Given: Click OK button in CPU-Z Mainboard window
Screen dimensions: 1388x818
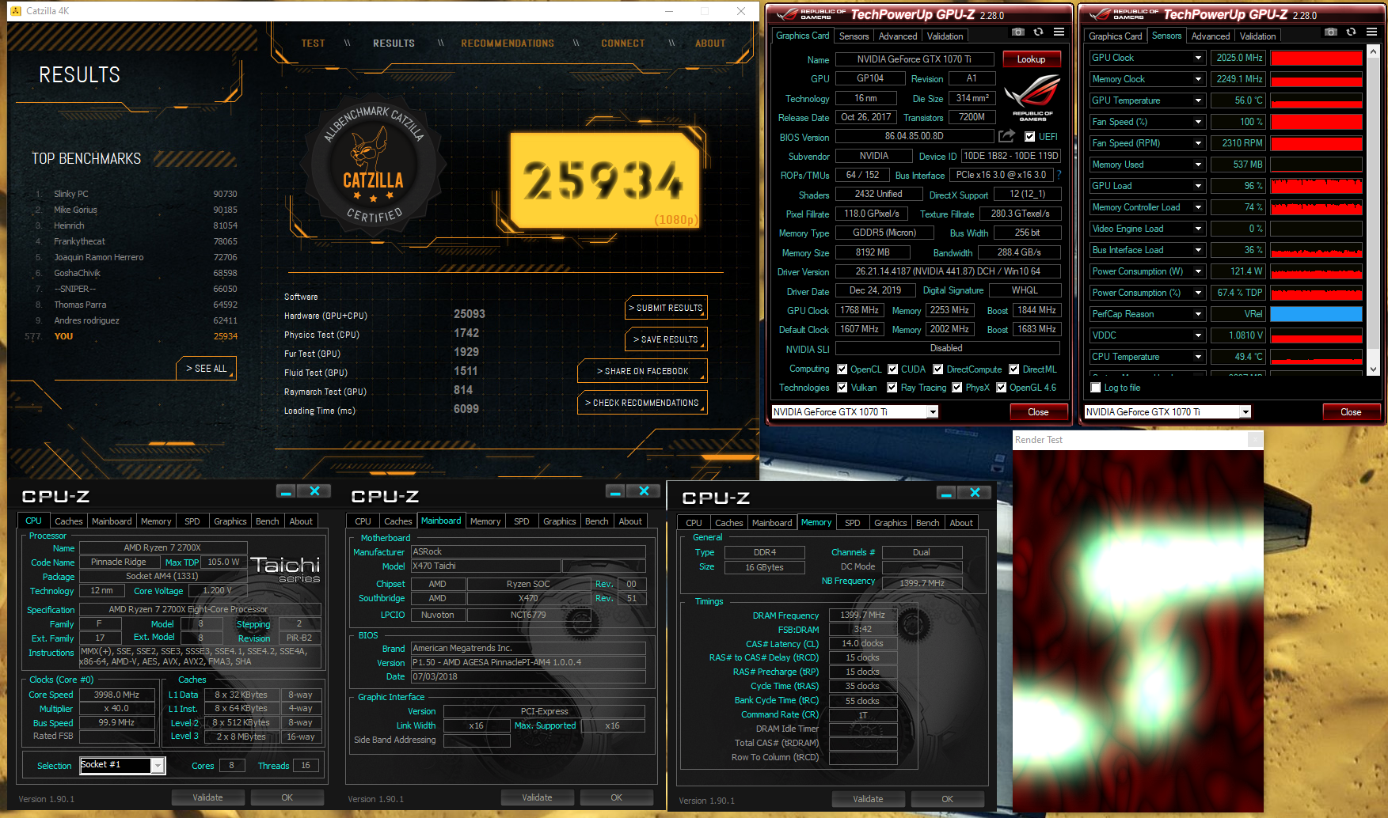Looking at the screenshot, I should pos(616,797).
